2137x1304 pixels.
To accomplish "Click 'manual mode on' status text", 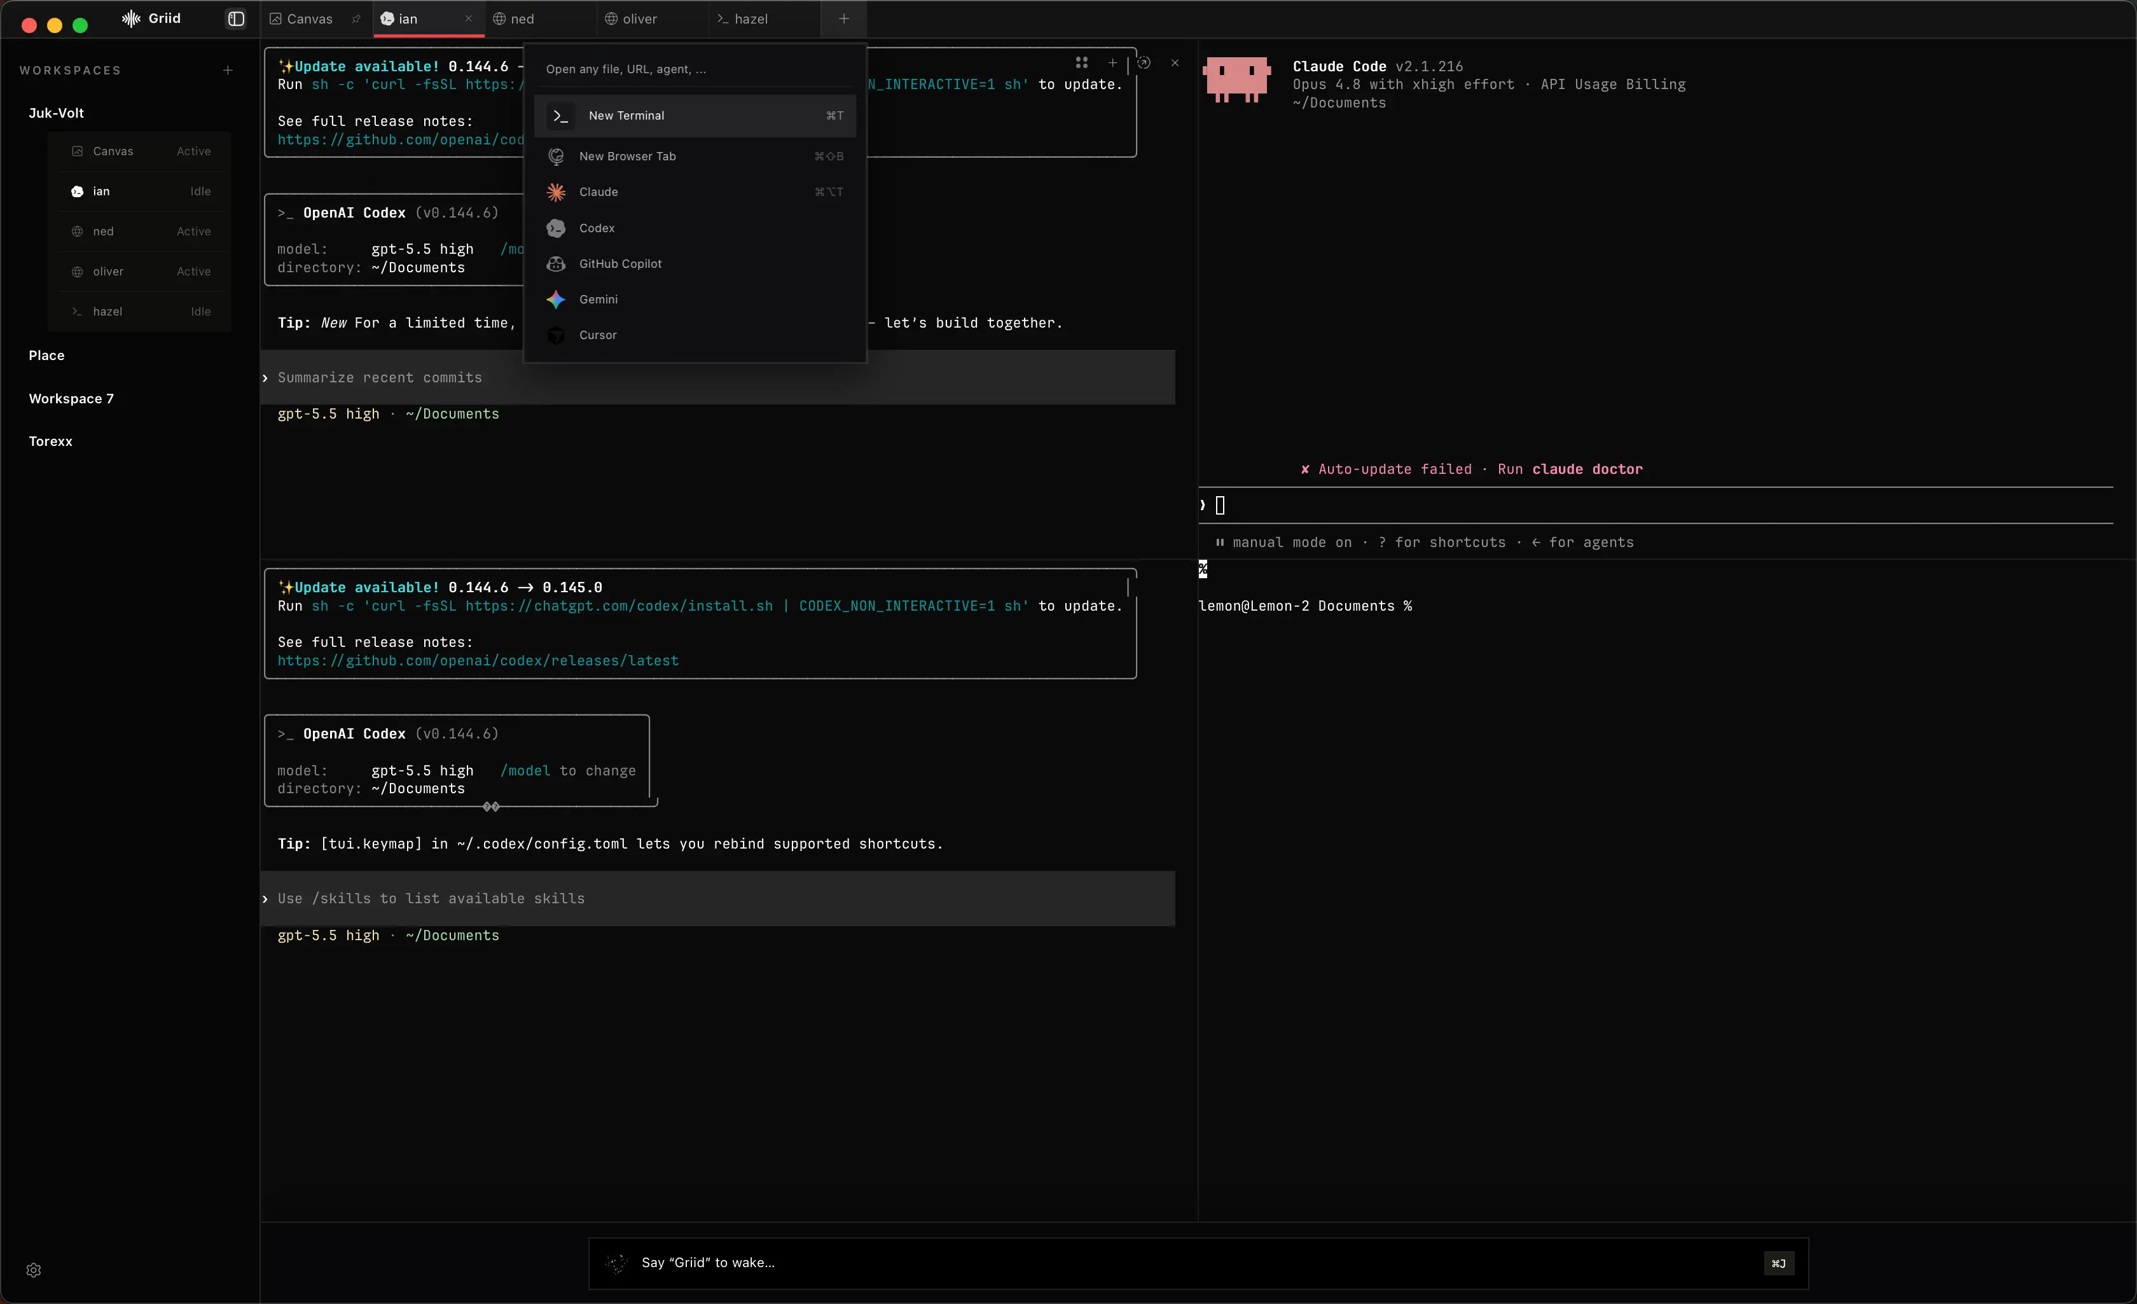I will [1292, 542].
